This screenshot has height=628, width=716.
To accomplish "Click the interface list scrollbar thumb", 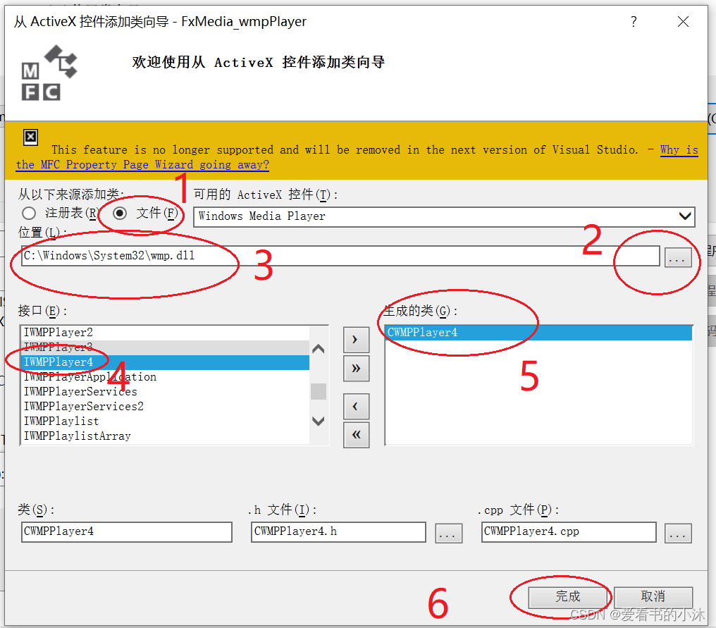I will point(319,391).
